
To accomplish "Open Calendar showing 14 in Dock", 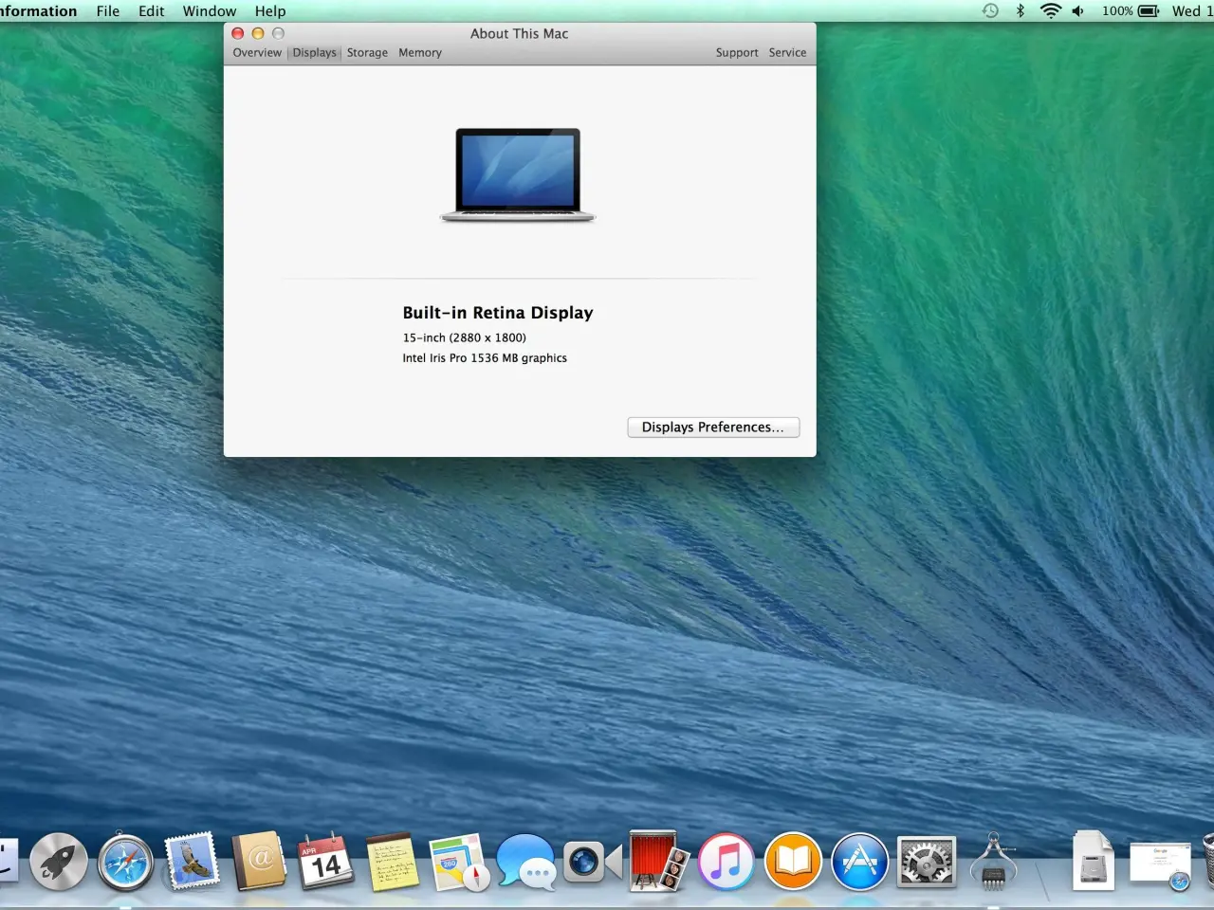I will (325, 862).
